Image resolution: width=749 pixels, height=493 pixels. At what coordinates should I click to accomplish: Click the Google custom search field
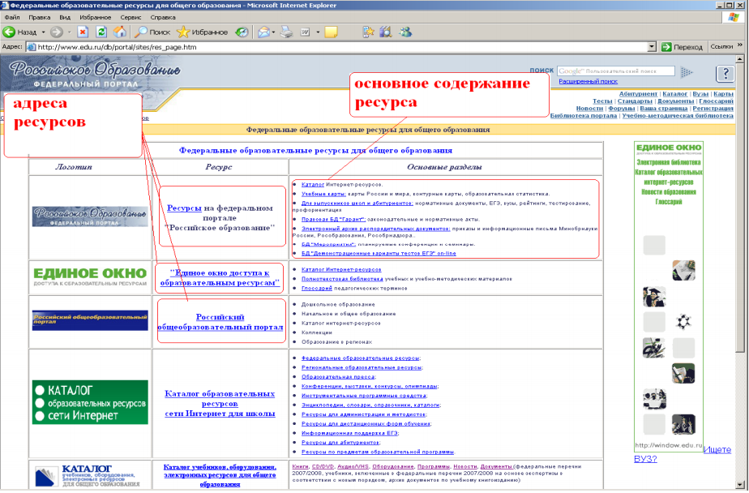pyautogui.click(x=616, y=71)
